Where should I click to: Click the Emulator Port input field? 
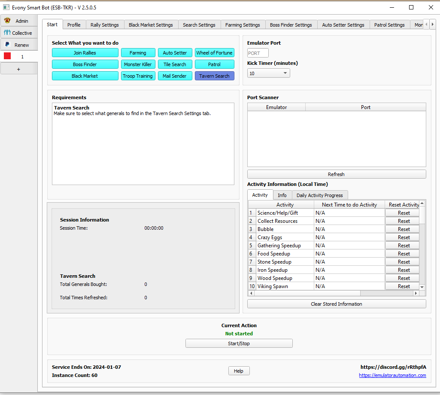(258, 53)
